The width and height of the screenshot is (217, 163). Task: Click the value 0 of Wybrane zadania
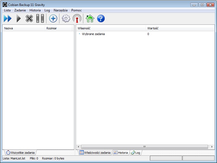148,34
